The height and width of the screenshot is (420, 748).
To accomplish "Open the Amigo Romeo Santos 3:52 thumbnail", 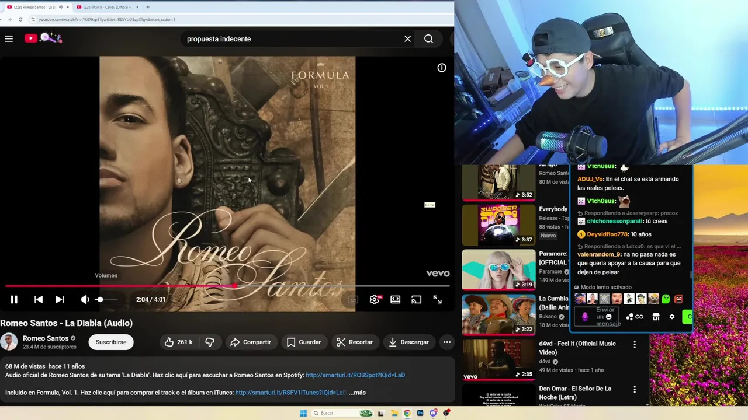I will (x=498, y=183).
